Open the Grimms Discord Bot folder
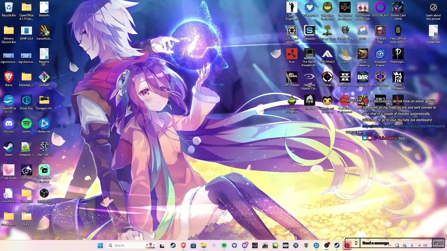 tap(9, 35)
